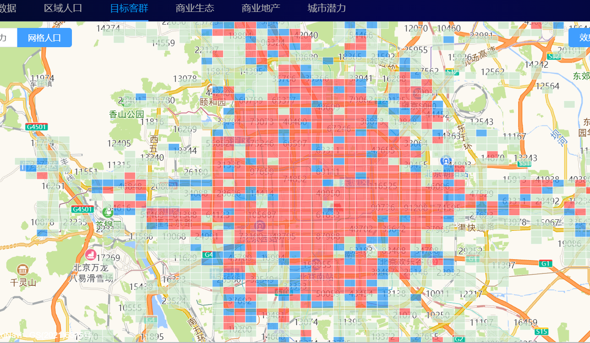The image size is (590, 343).
Task: Open the 商业生态 tab
Action: tap(195, 8)
